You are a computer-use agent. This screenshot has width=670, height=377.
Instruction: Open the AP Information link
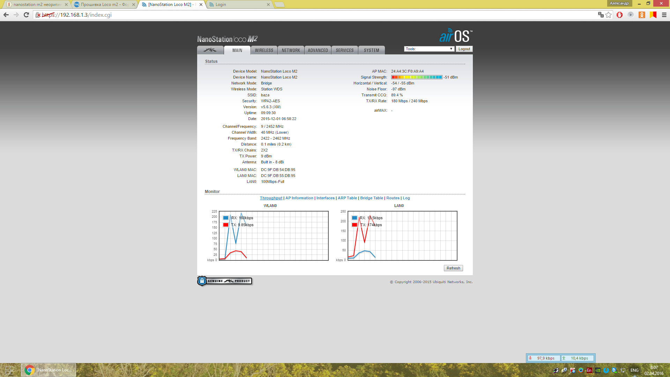pyautogui.click(x=299, y=198)
